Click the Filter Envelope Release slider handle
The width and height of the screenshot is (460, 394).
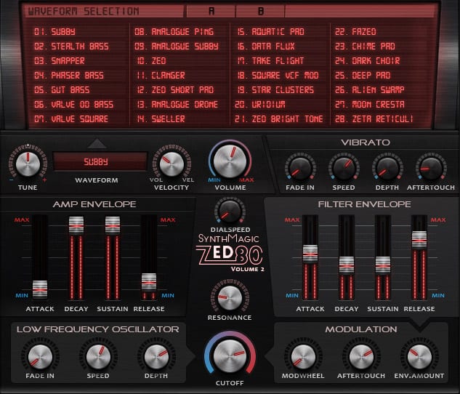pos(419,241)
